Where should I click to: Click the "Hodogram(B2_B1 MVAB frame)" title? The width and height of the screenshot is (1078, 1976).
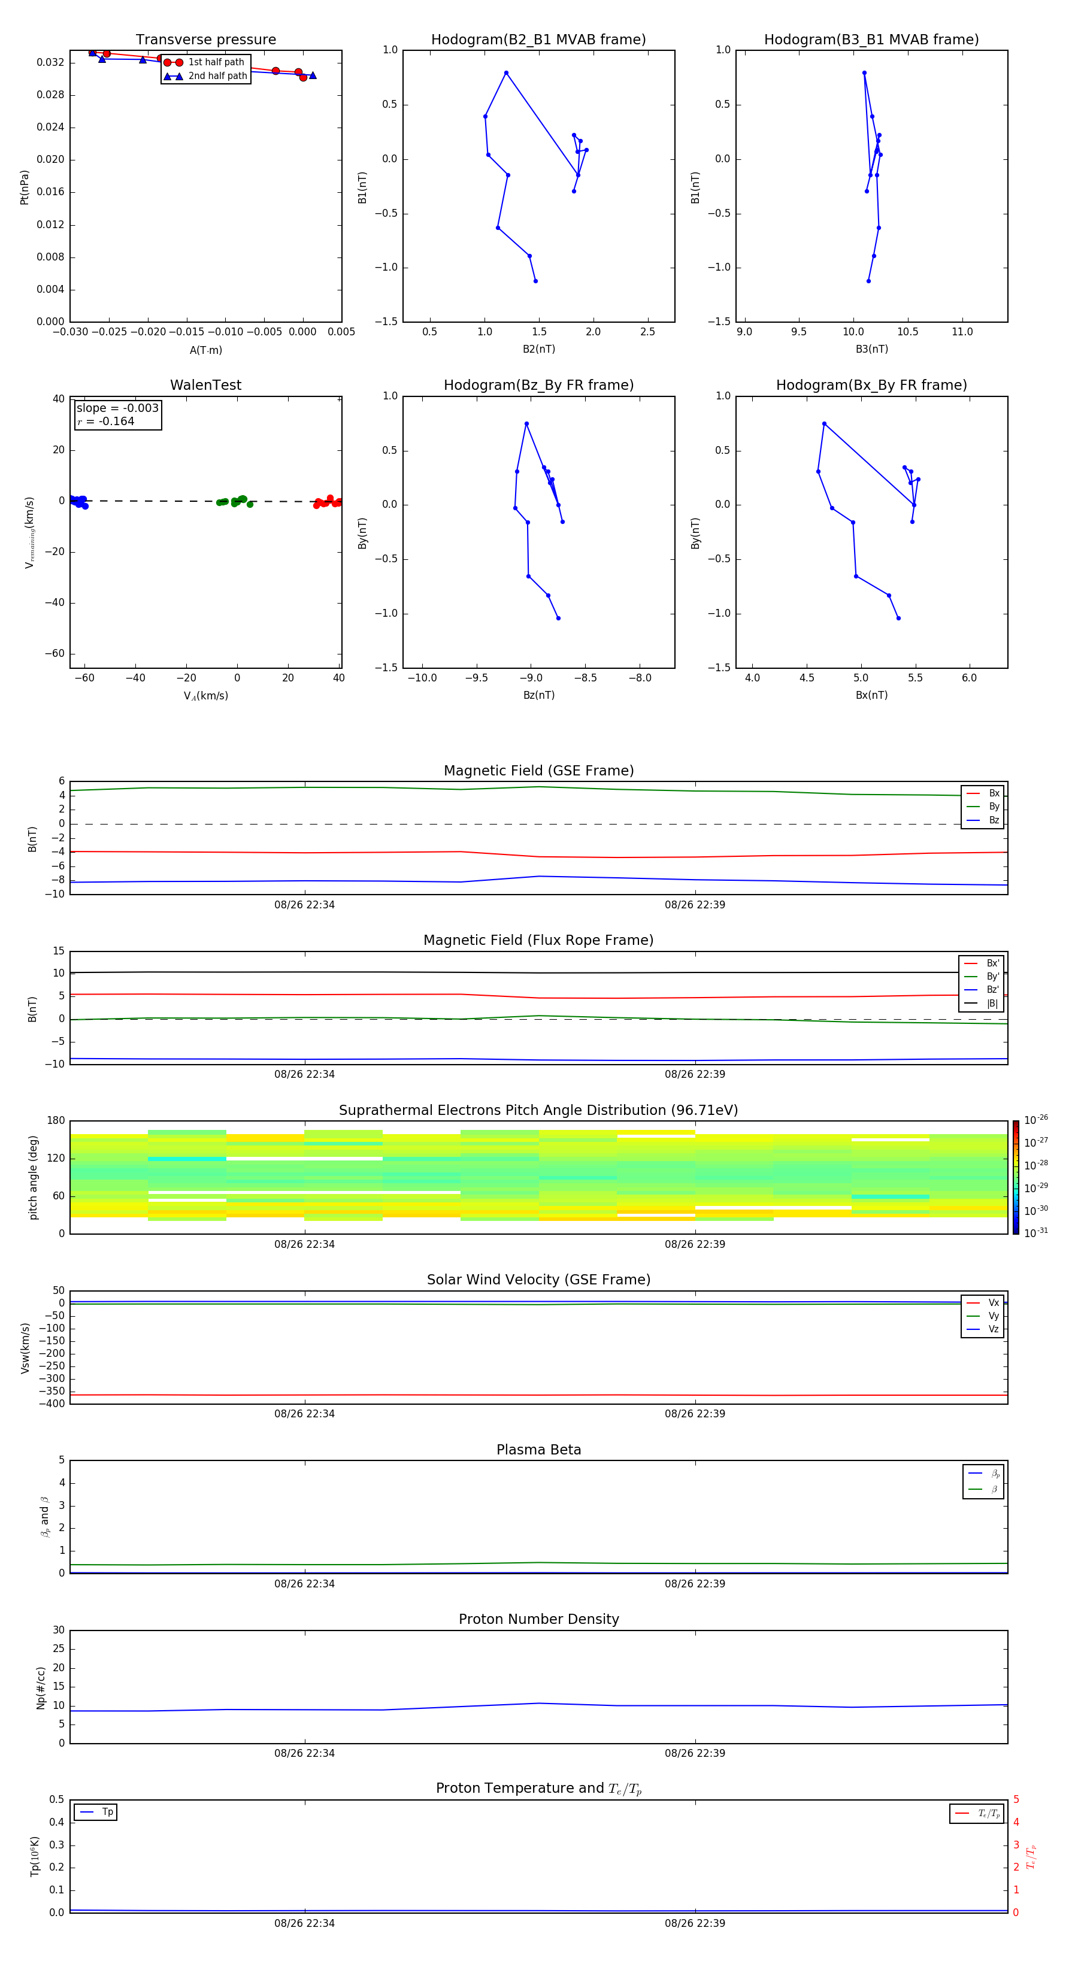tap(538, 39)
